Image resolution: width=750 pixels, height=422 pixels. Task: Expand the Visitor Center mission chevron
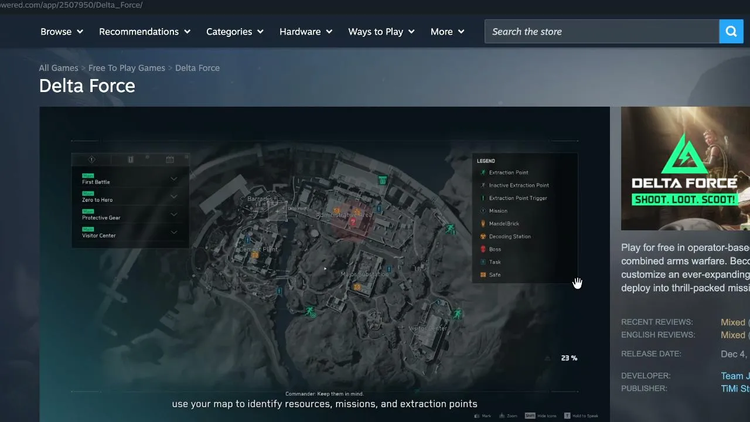[x=173, y=232]
